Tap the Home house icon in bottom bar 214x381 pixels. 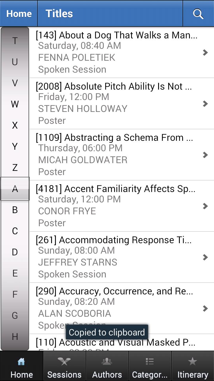tap(21, 362)
